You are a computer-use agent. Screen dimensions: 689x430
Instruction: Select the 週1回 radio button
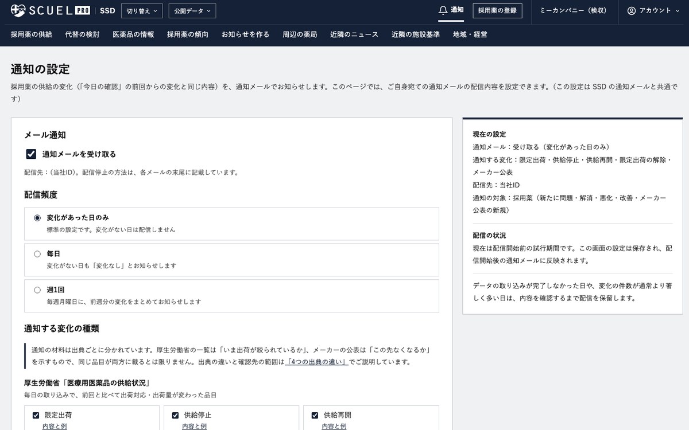pyautogui.click(x=37, y=290)
